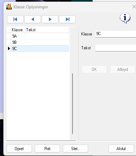Click the row selector arrow beside 9C

tap(9, 49)
